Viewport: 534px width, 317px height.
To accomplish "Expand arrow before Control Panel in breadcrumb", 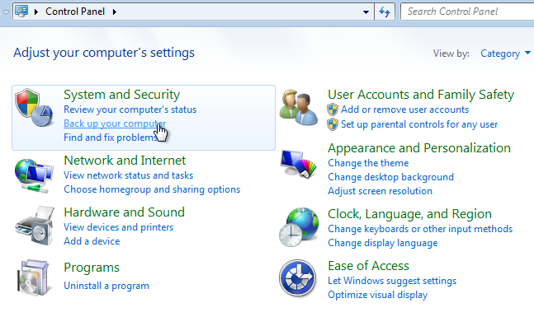I will point(36,12).
